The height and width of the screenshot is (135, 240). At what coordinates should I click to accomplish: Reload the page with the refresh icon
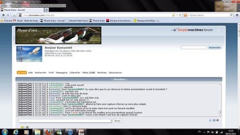pos(180,15)
